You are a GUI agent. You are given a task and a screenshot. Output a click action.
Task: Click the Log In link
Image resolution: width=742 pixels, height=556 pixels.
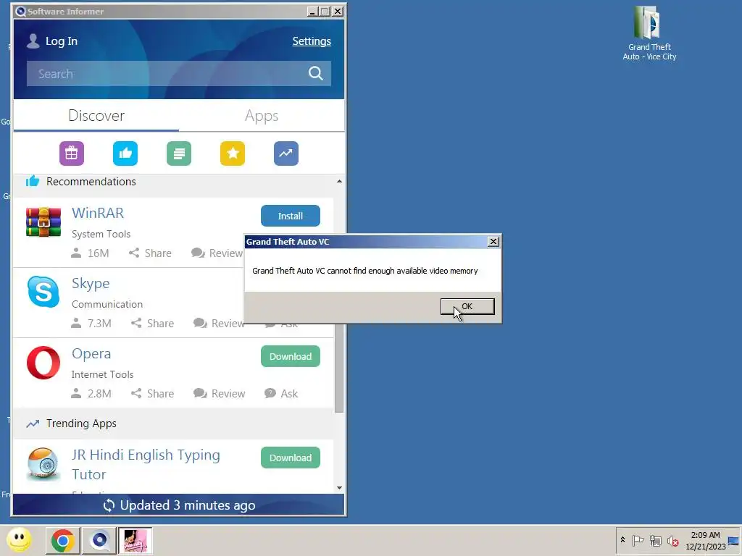coord(62,41)
